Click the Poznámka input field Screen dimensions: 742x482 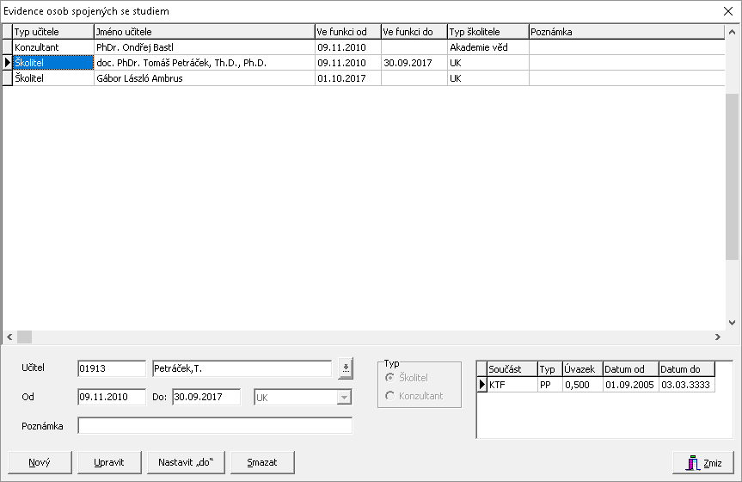215,426
